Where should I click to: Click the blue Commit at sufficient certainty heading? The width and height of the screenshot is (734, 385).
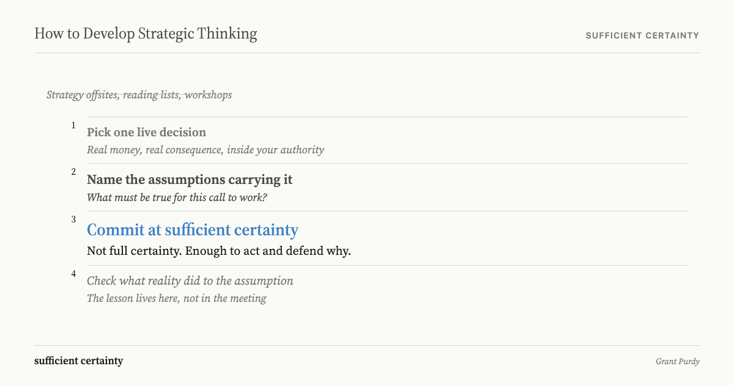click(193, 230)
